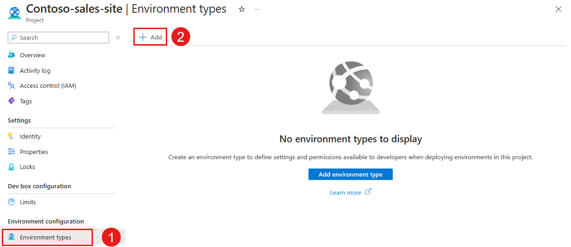
Task: Close the Environment types blade
Action: [558, 9]
